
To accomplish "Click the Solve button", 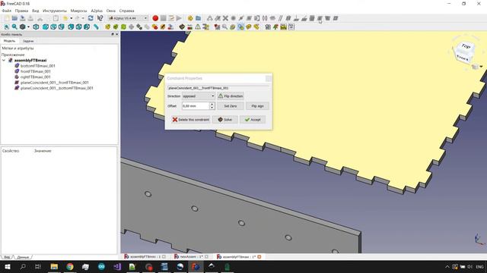I will coord(225,120).
